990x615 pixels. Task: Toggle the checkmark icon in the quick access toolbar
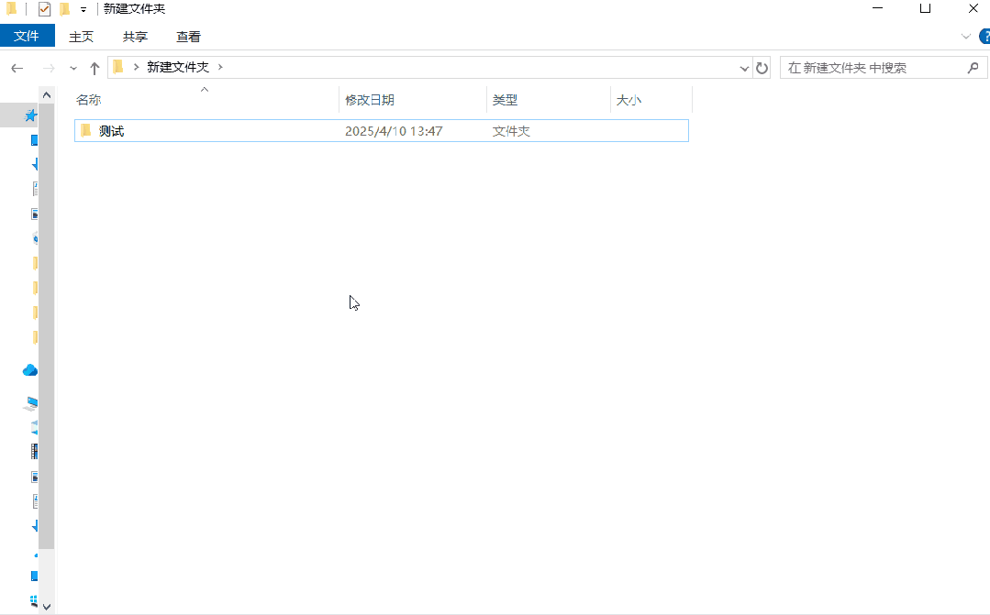42,8
